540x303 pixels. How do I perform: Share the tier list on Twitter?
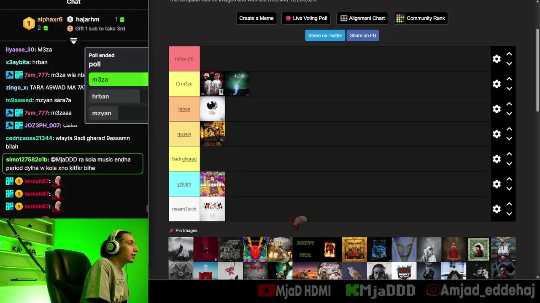325,35
